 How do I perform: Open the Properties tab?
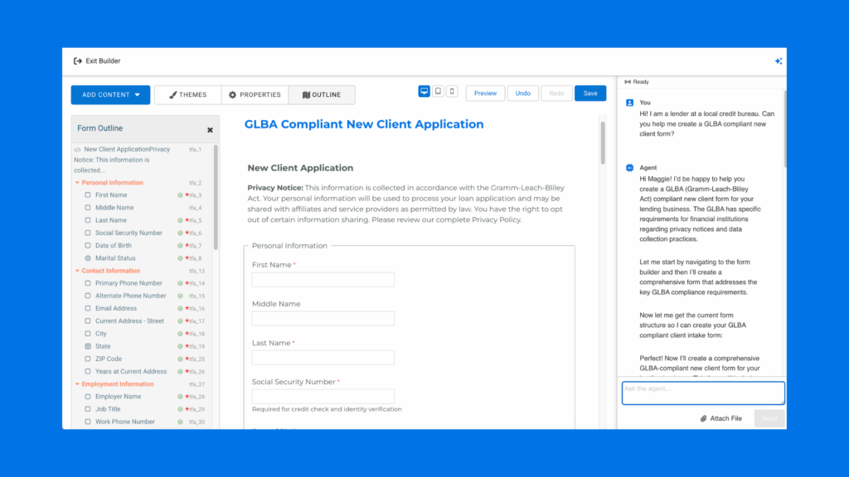(255, 94)
